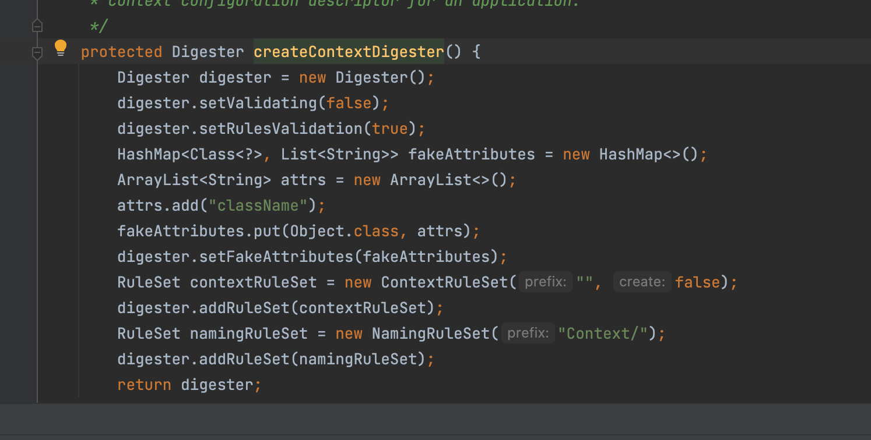Click the 'return' keyword
871x440 pixels.
tap(144, 385)
